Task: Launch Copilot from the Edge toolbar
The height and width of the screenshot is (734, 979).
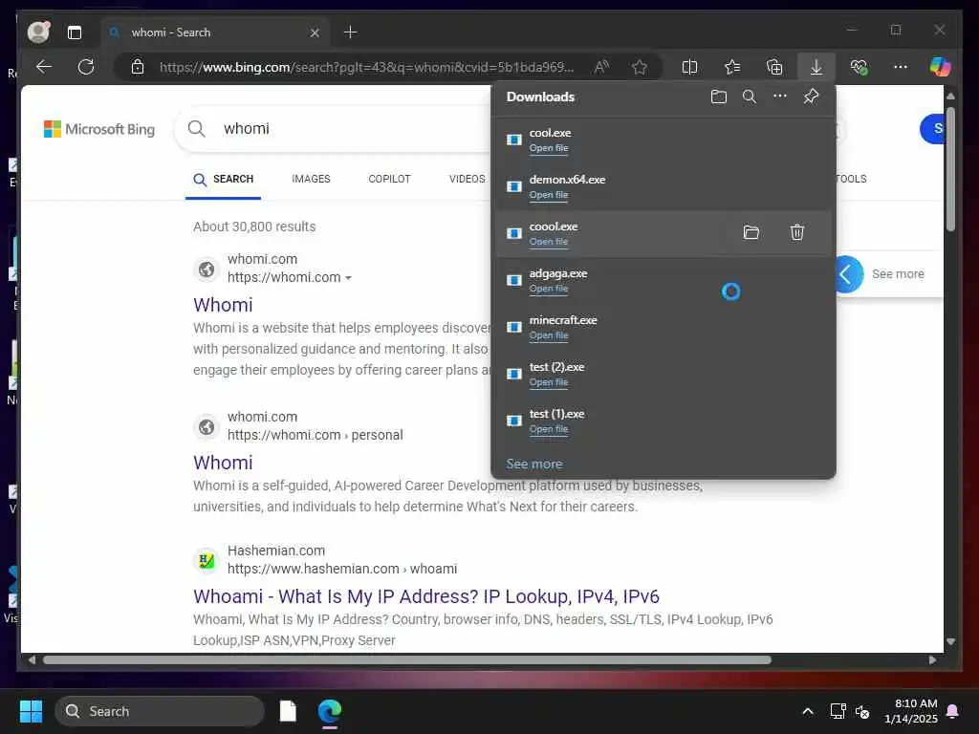Action: click(x=940, y=67)
